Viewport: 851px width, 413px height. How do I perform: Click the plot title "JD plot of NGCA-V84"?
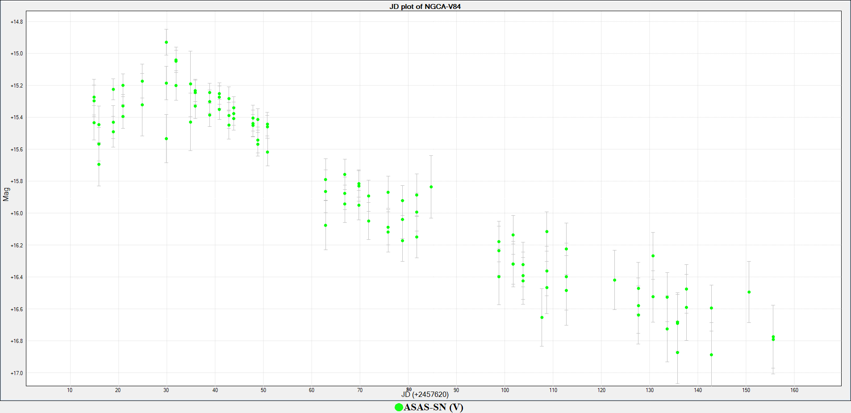[425, 6]
